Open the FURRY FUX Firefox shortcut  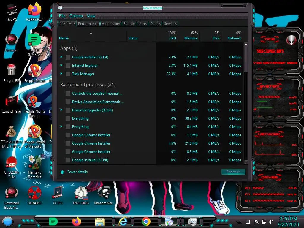tap(34, 12)
